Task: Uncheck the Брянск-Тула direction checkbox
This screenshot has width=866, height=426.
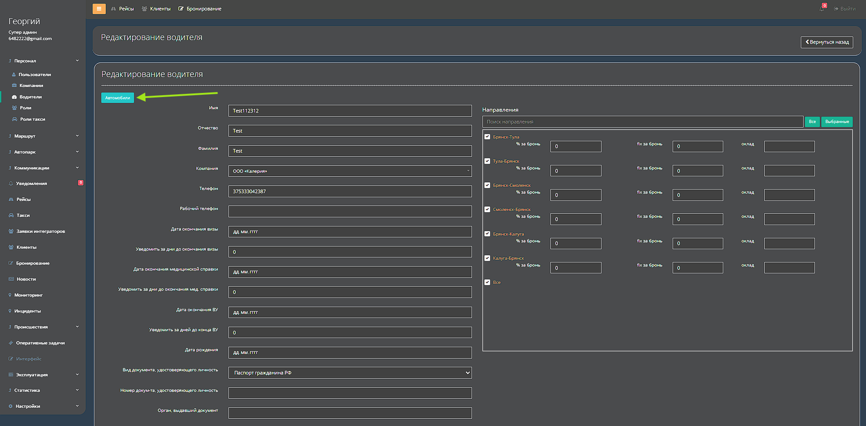Action: pos(487,137)
